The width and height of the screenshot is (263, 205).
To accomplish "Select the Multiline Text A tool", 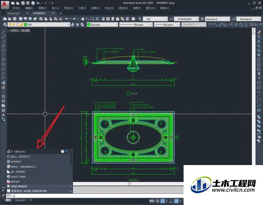I will click(3, 115).
